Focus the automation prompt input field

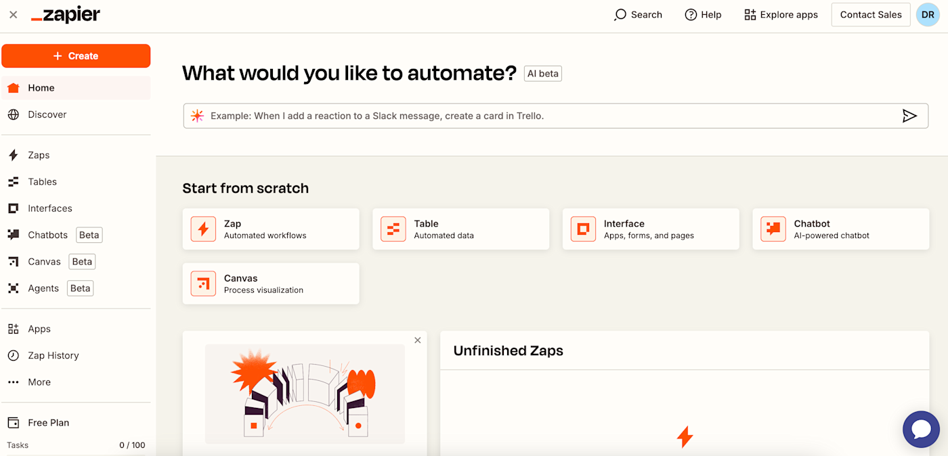pos(555,116)
